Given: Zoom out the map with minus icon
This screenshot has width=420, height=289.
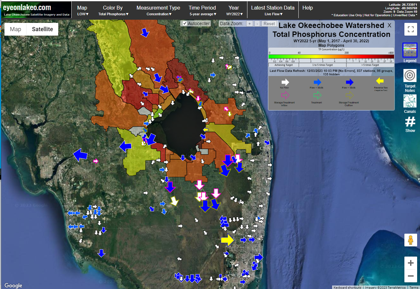Looking at the screenshot, I should click(410, 276).
